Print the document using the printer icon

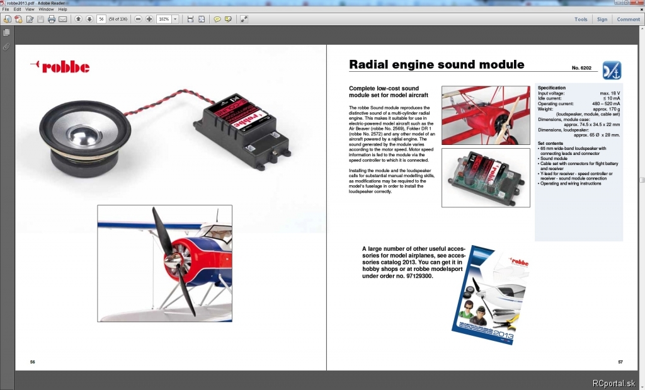[x=52, y=19]
